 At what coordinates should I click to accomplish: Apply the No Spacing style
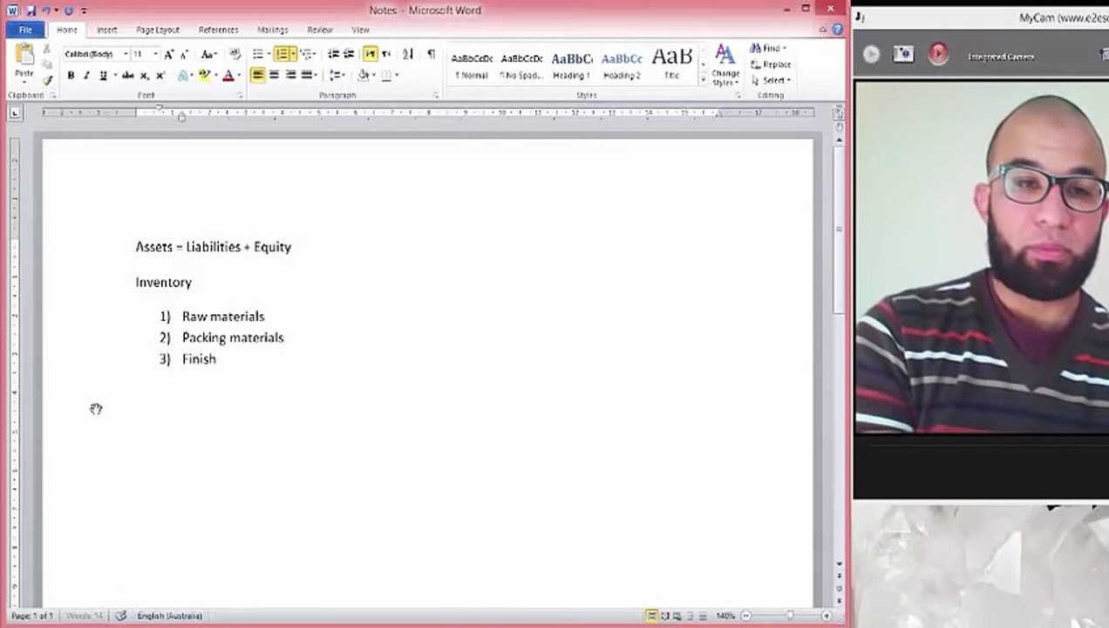(522, 65)
